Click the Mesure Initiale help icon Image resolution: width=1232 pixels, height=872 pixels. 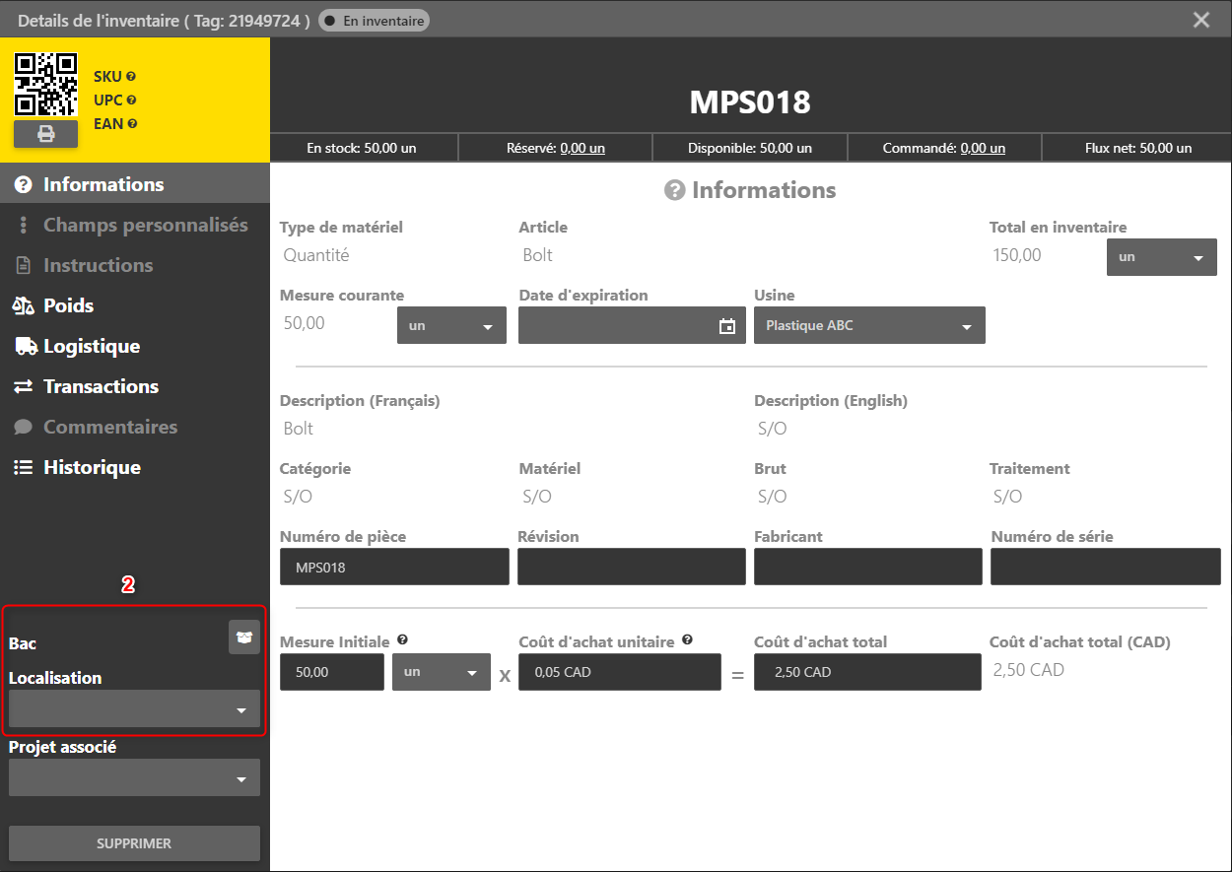click(x=402, y=640)
